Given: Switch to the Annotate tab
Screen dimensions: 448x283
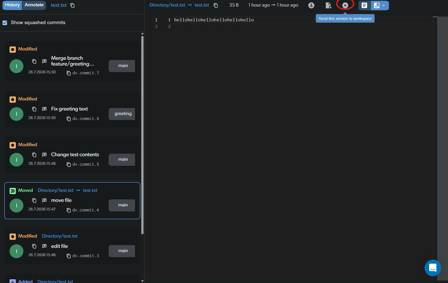Looking at the screenshot, I should coord(34,5).
